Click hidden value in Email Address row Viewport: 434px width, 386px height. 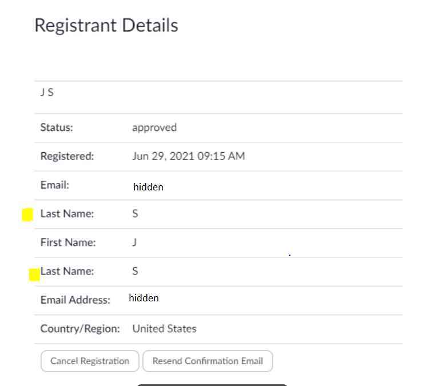tap(144, 298)
